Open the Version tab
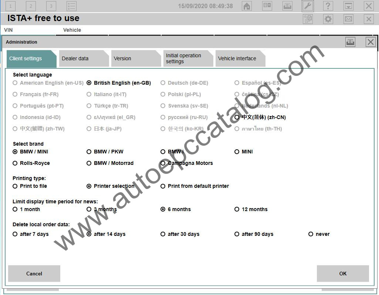This screenshot has width=379, height=295. tap(136, 58)
